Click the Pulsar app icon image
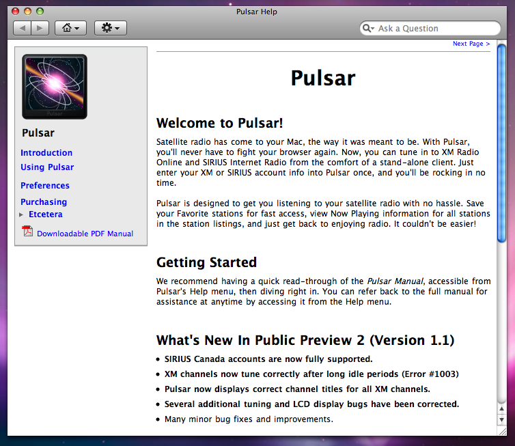This screenshot has width=515, height=446. [55, 87]
